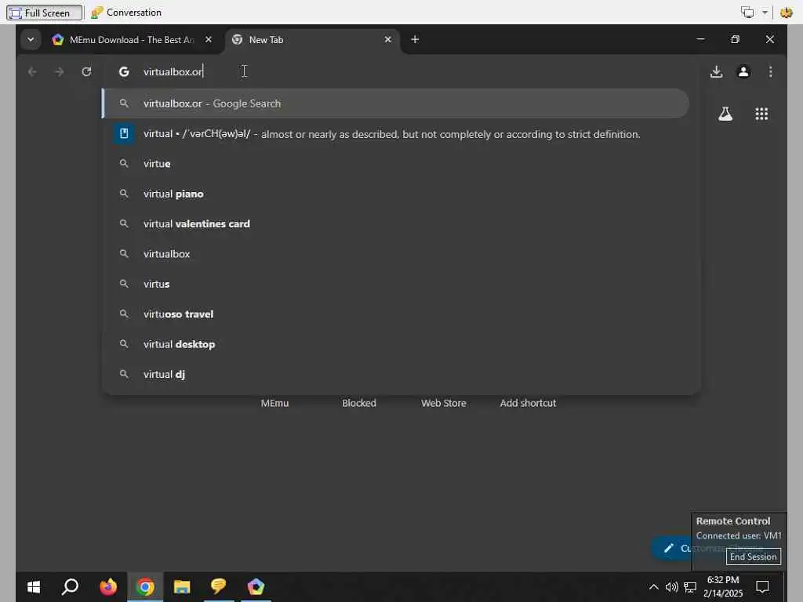Open the Blocked shortcut
The width and height of the screenshot is (803, 602).
359,403
